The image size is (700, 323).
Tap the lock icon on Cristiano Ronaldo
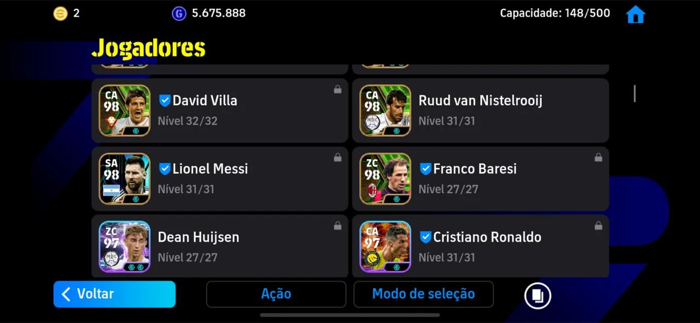(x=598, y=226)
